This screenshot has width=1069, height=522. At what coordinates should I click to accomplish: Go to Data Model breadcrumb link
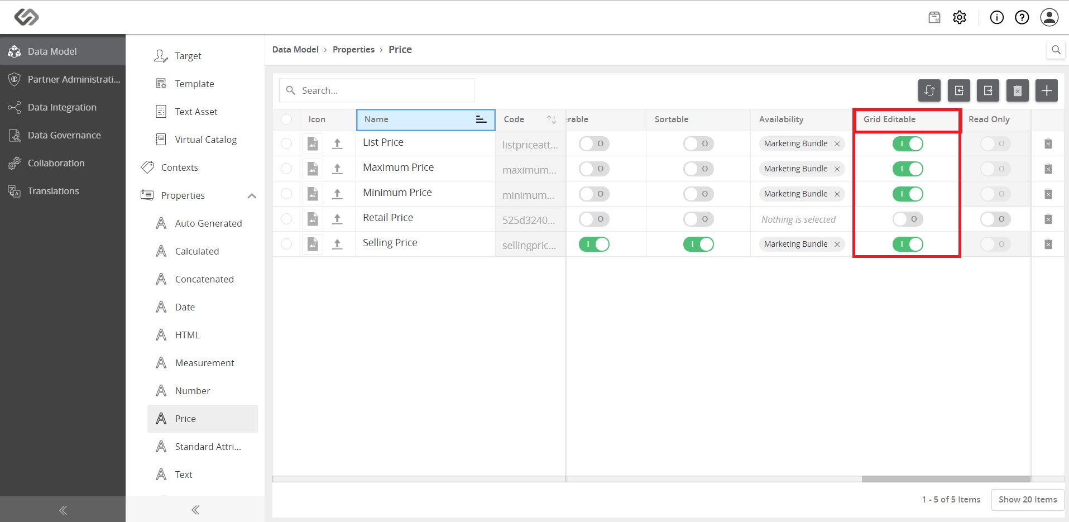click(x=295, y=50)
